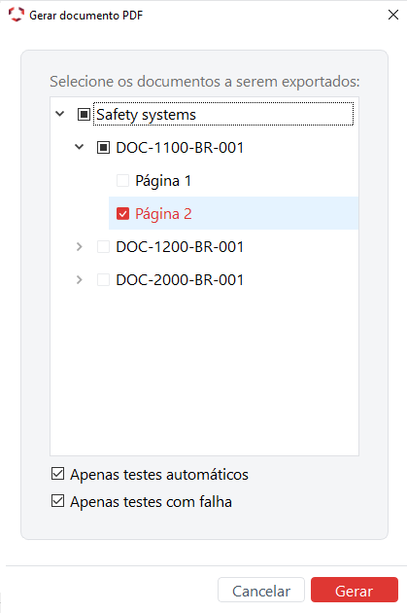Select the DOC-1100-BR-001 label
This screenshot has height=613, width=407.
[180, 147]
